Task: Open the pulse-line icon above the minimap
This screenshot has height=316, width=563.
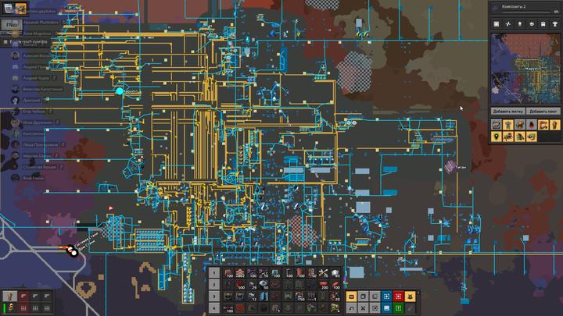Action: coord(507,24)
